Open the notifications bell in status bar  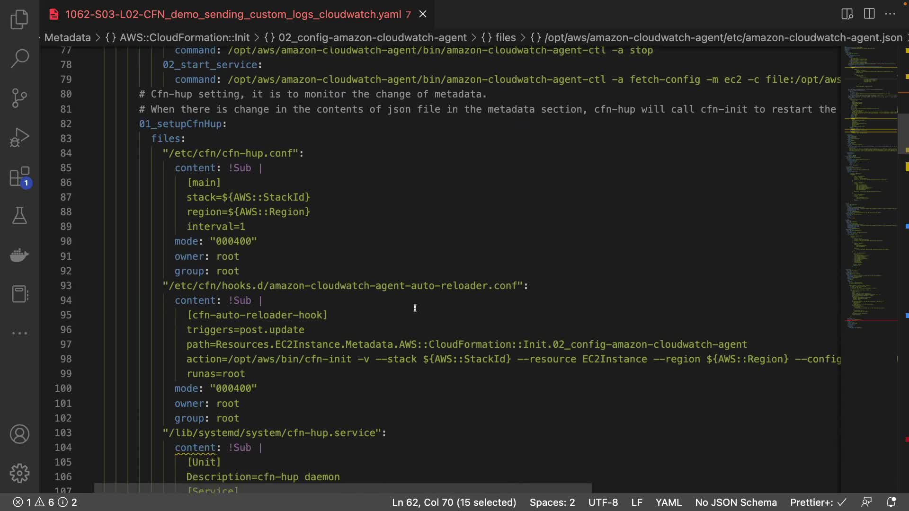coord(891,502)
